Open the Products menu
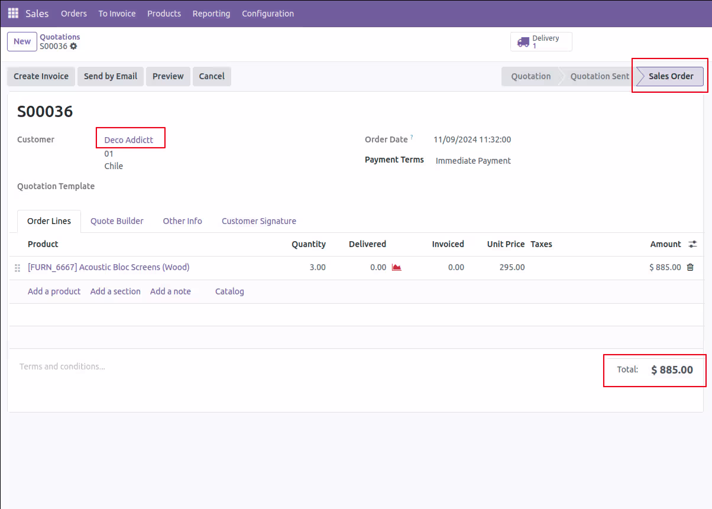This screenshot has height=509, width=712. click(x=164, y=14)
